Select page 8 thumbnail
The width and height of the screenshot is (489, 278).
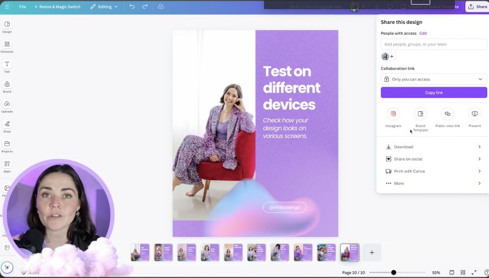coord(303,252)
